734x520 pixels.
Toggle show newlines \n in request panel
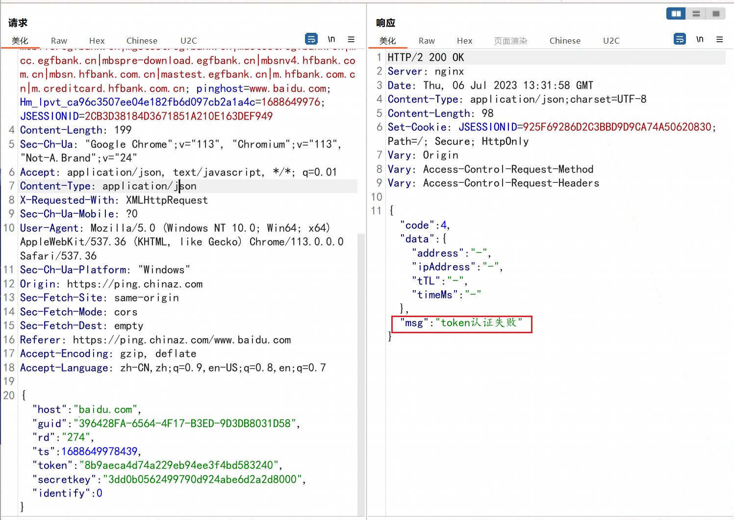331,39
